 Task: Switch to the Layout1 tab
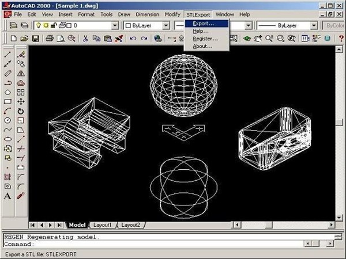[103, 225]
